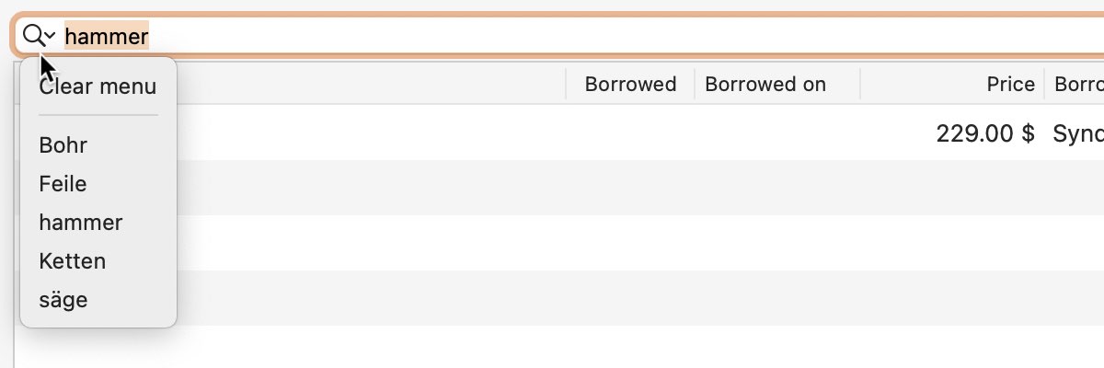Image resolution: width=1104 pixels, height=368 pixels.
Task: Click the cut-off "Borro" header right of Price
Action: pyautogui.click(x=1078, y=85)
